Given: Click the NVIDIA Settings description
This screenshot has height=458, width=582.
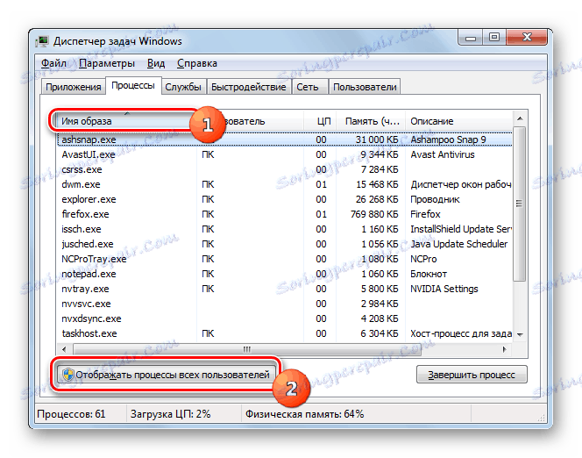Looking at the screenshot, I should click(444, 289).
